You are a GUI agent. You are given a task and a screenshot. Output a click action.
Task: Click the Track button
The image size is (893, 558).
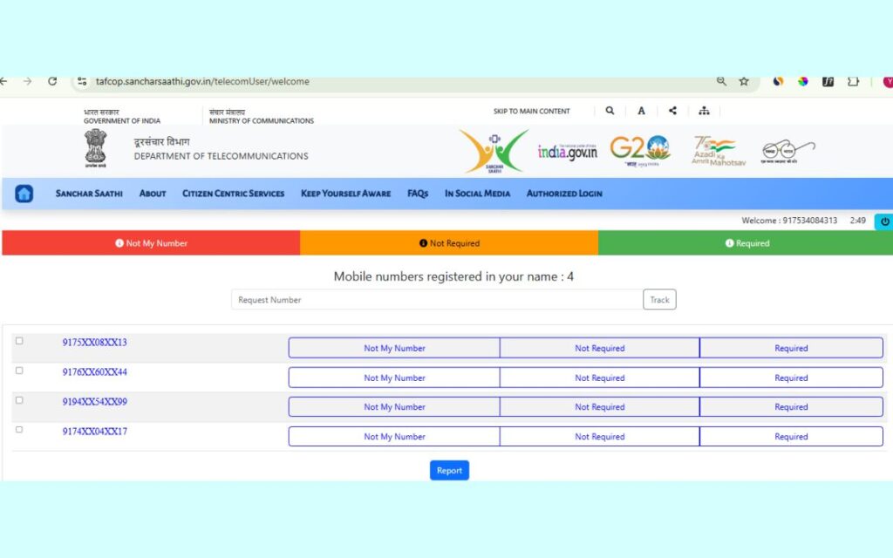coord(659,300)
